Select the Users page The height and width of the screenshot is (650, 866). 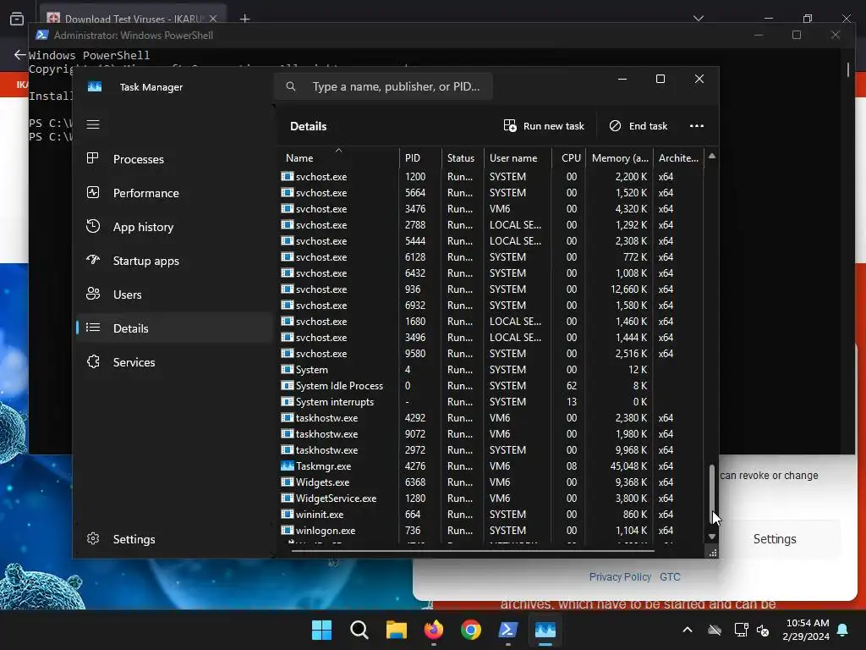click(174, 295)
